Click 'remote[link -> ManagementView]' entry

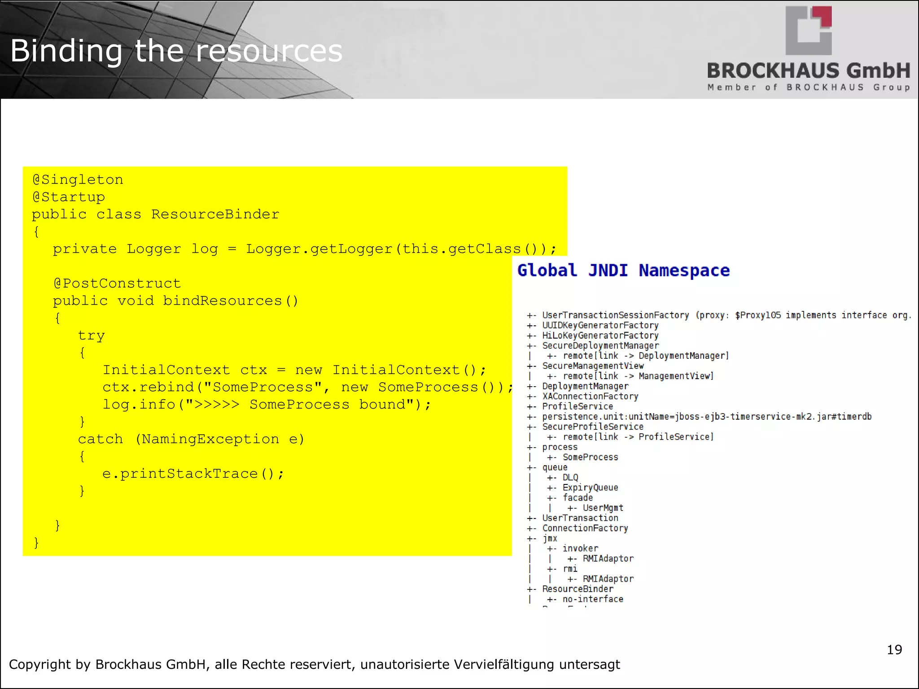pyautogui.click(x=638, y=376)
